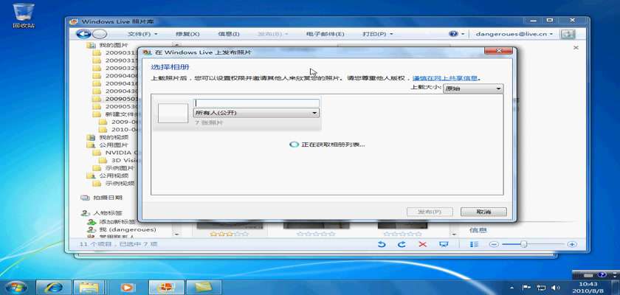Open the 上載大小 upload size dropdown
Viewport: 620px width, 295px height.
[473, 88]
